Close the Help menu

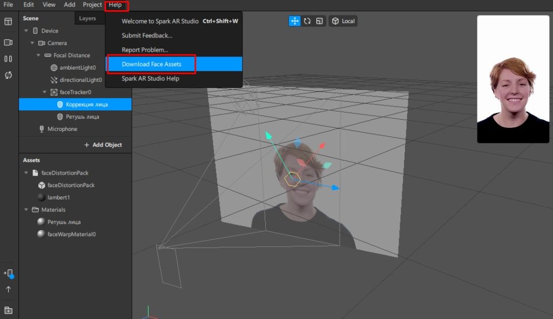tap(116, 4)
